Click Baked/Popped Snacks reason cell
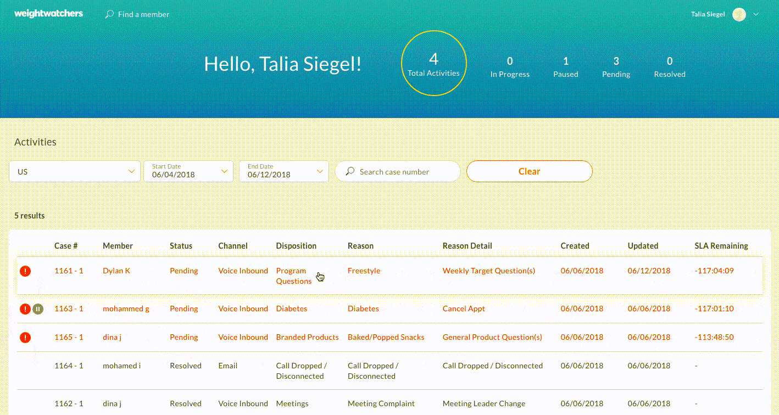The width and height of the screenshot is (779, 415). coord(386,337)
